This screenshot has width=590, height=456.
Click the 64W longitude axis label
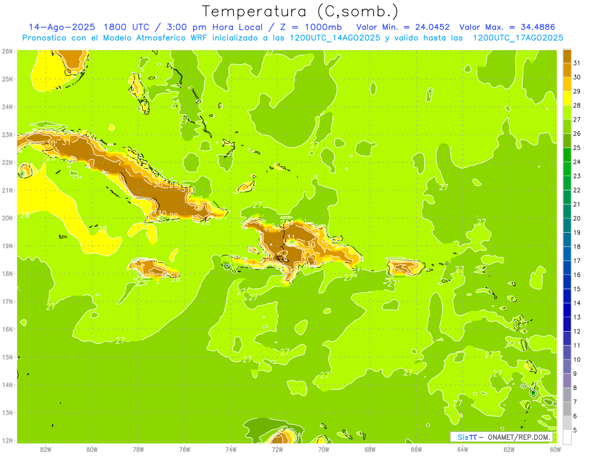[463, 449]
